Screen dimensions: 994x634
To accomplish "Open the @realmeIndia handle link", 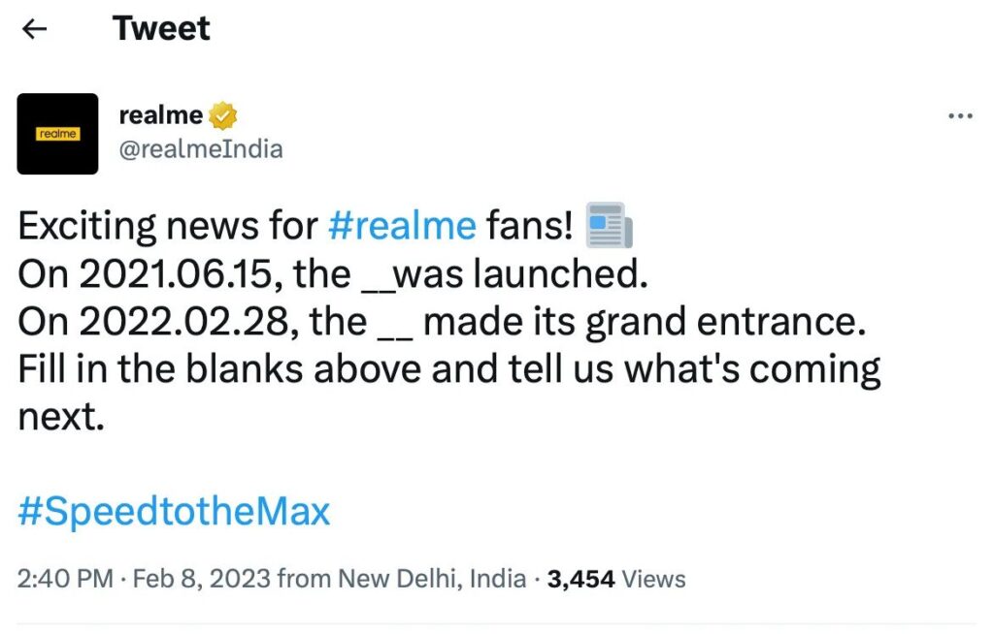I will [x=200, y=149].
